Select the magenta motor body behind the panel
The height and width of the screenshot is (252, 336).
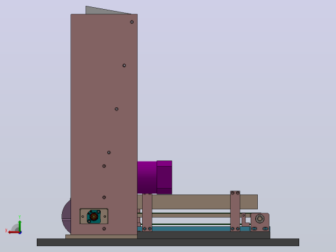154,178
